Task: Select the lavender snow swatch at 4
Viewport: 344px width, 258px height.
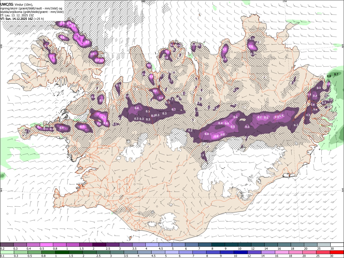Action: pos(152,245)
